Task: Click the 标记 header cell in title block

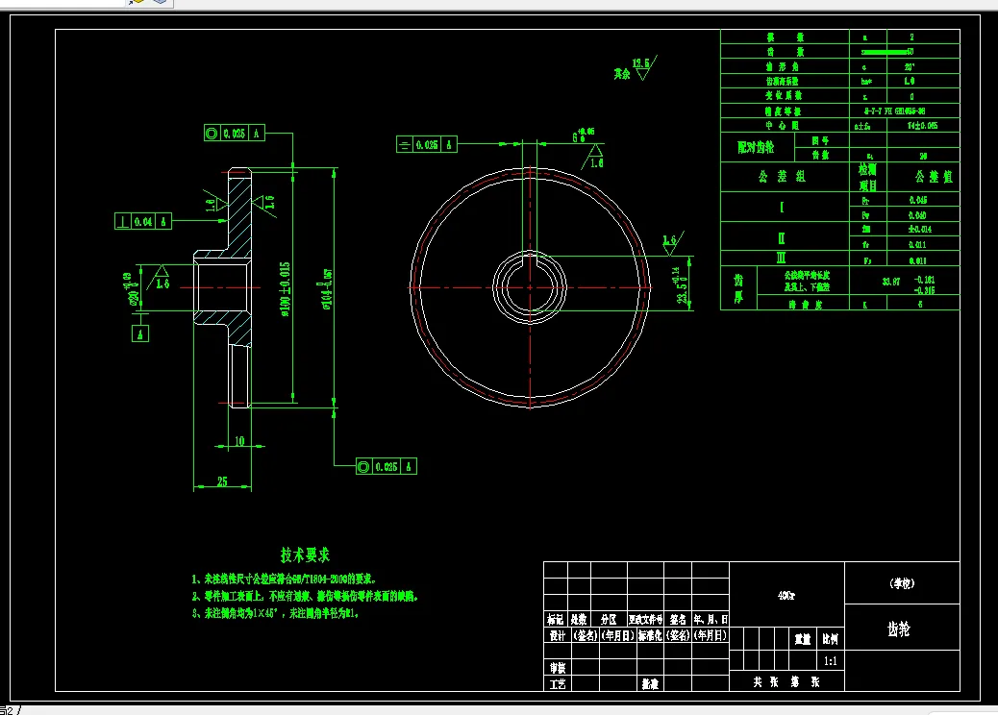Action: tap(555, 619)
